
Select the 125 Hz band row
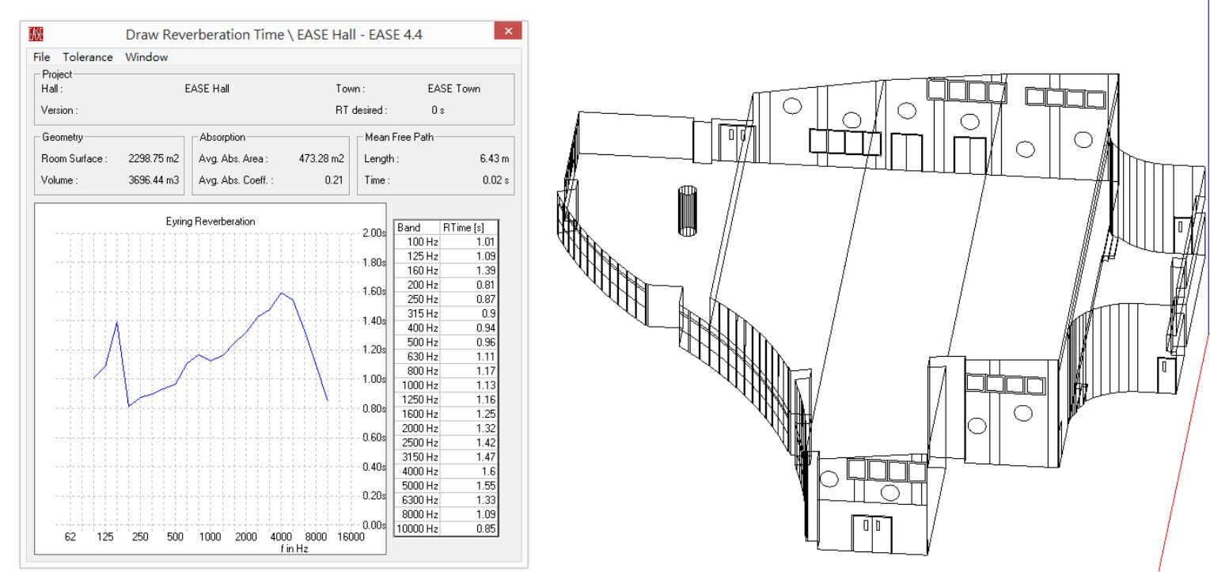pyautogui.click(x=446, y=256)
